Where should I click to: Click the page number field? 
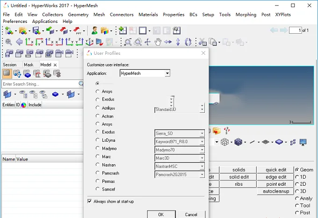pyautogui.click(x=295, y=30)
